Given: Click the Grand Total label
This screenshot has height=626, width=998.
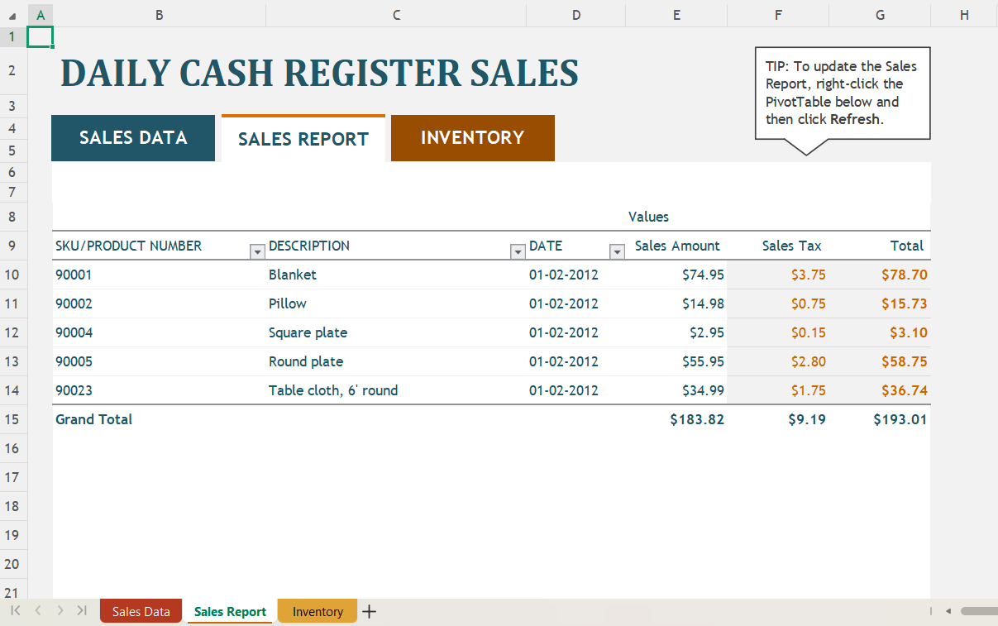Looking at the screenshot, I should pos(93,419).
